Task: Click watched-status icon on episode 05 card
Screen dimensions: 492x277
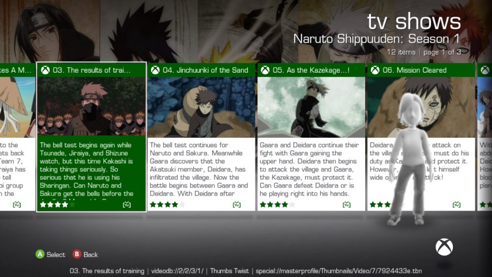Action: tap(347, 205)
